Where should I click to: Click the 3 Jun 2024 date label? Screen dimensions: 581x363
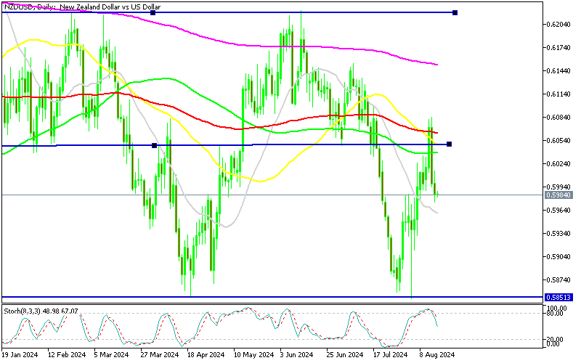(297, 355)
